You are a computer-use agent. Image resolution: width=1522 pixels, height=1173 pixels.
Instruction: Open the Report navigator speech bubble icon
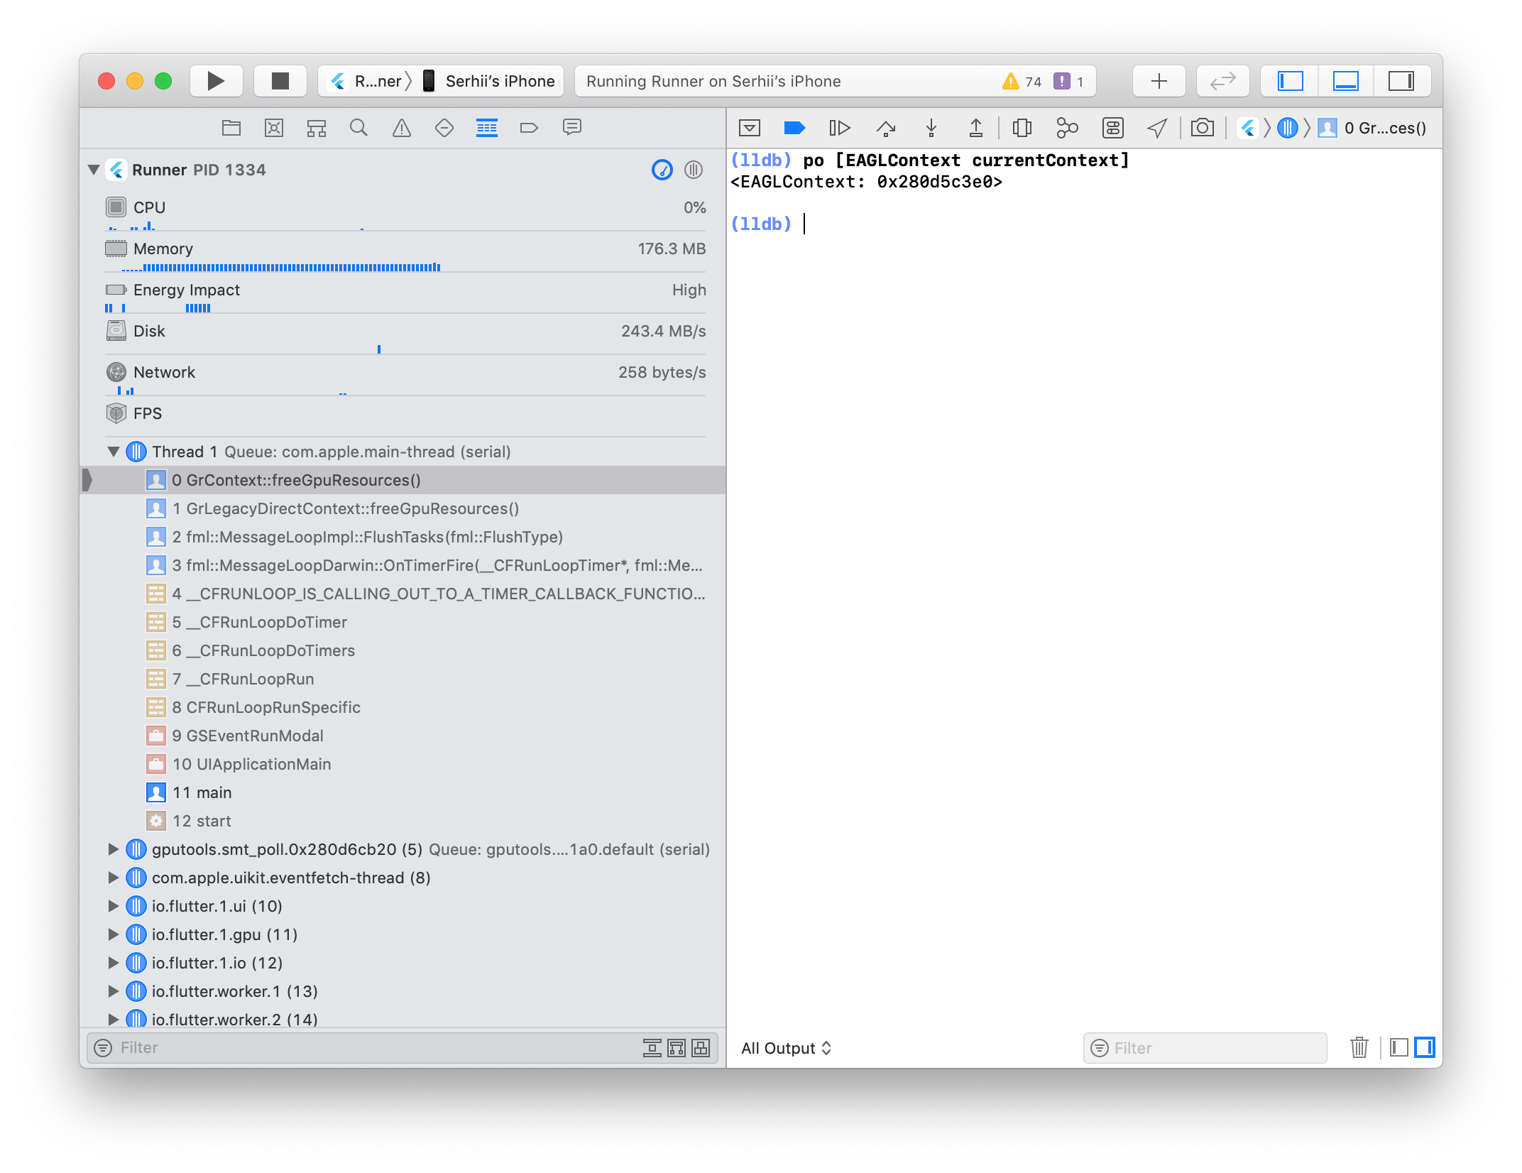click(x=572, y=128)
